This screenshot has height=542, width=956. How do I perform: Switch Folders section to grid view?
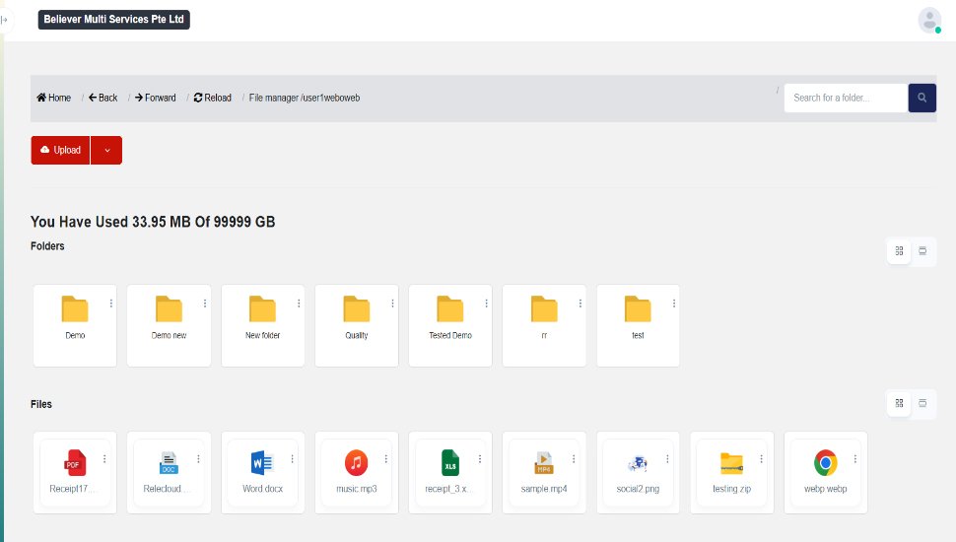tap(899, 251)
